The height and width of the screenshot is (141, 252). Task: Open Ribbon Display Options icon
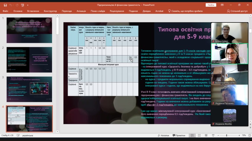(x=222, y=5)
